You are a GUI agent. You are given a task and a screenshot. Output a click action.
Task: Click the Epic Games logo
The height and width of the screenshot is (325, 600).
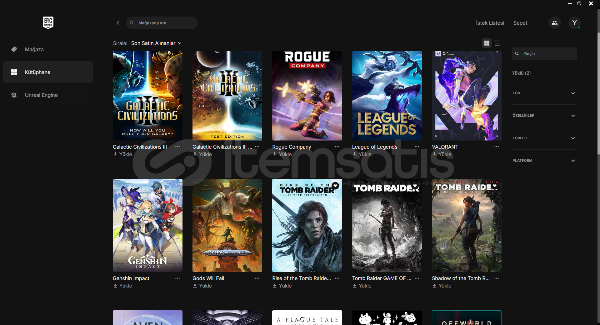click(48, 22)
